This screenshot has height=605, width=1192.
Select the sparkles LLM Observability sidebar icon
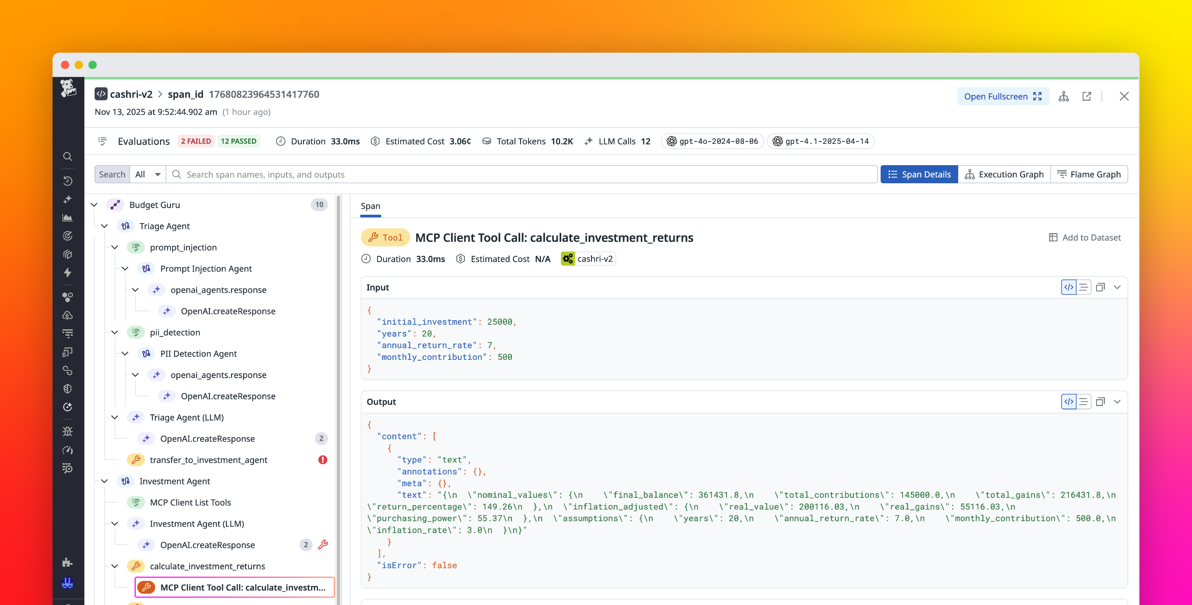click(68, 199)
